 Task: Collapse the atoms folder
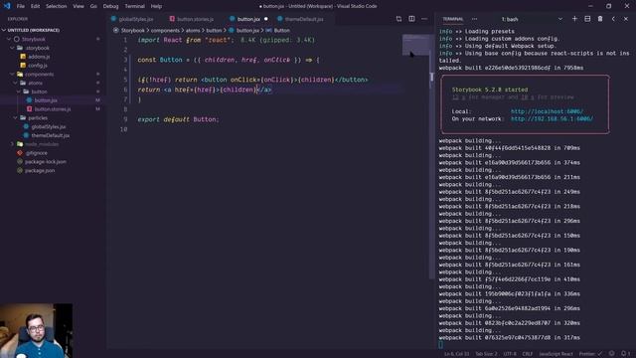[x=35, y=83]
